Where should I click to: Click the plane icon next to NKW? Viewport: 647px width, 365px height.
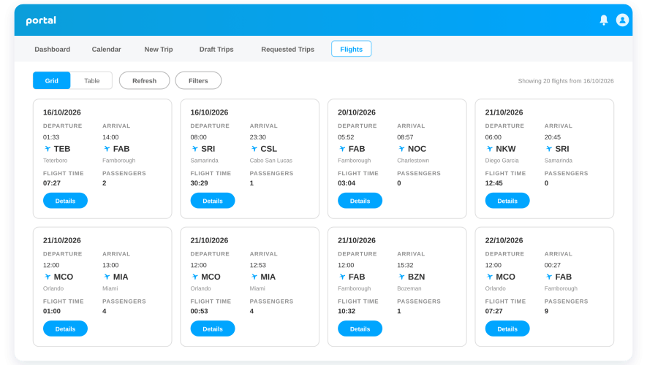pyautogui.click(x=489, y=149)
